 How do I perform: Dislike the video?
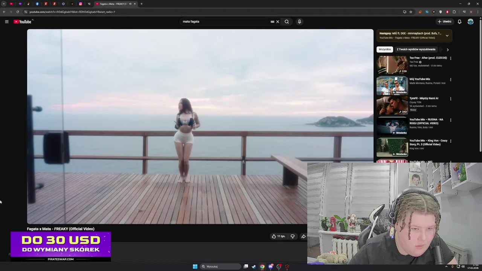[293, 236]
